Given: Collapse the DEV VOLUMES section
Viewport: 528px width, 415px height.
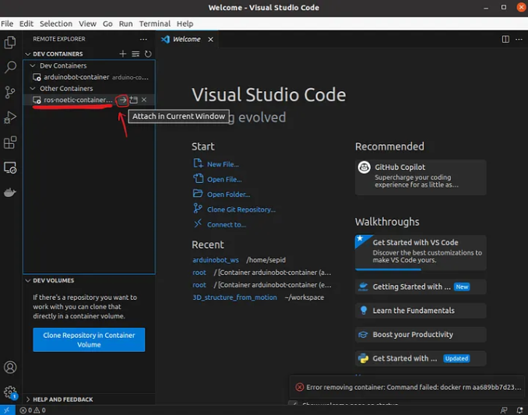Looking at the screenshot, I should click(28, 281).
